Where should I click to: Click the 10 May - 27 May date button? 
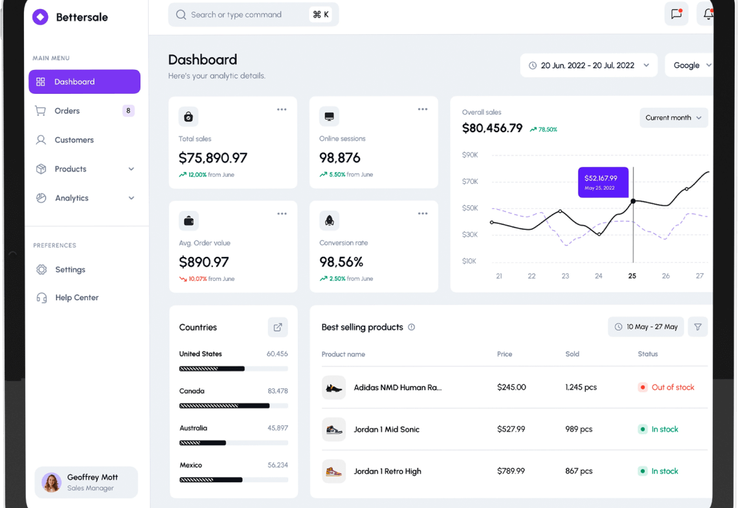coord(645,327)
